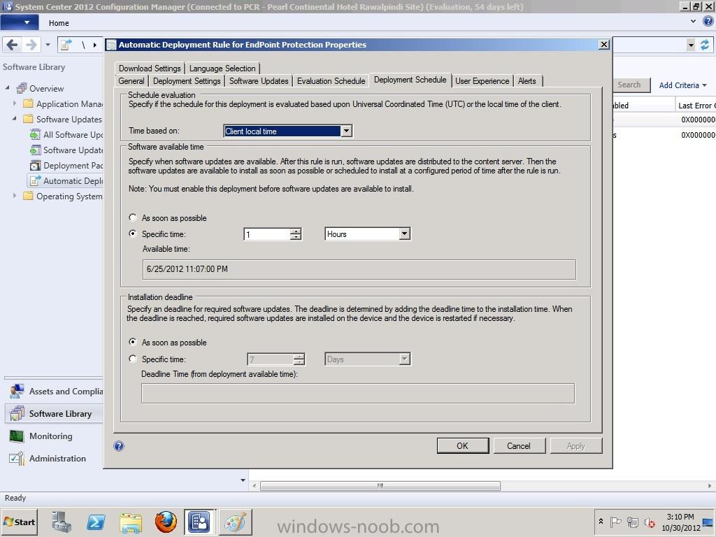716x537 pixels.
Task: Click the forward navigation arrow icon
Action: pyautogui.click(x=31, y=45)
